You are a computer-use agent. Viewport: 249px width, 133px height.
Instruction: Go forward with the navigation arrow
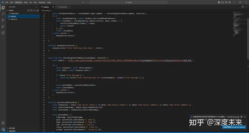pos(86,2)
